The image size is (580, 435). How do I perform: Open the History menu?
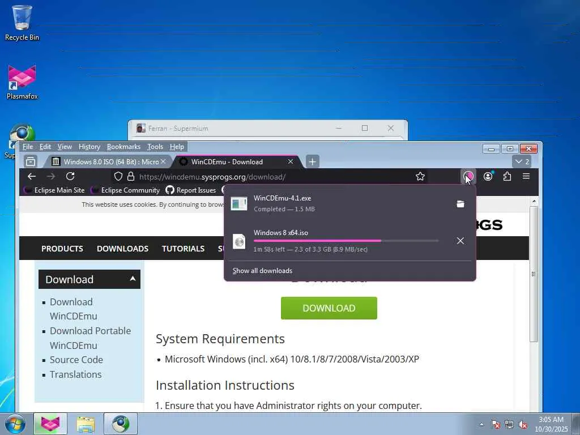(x=89, y=147)
